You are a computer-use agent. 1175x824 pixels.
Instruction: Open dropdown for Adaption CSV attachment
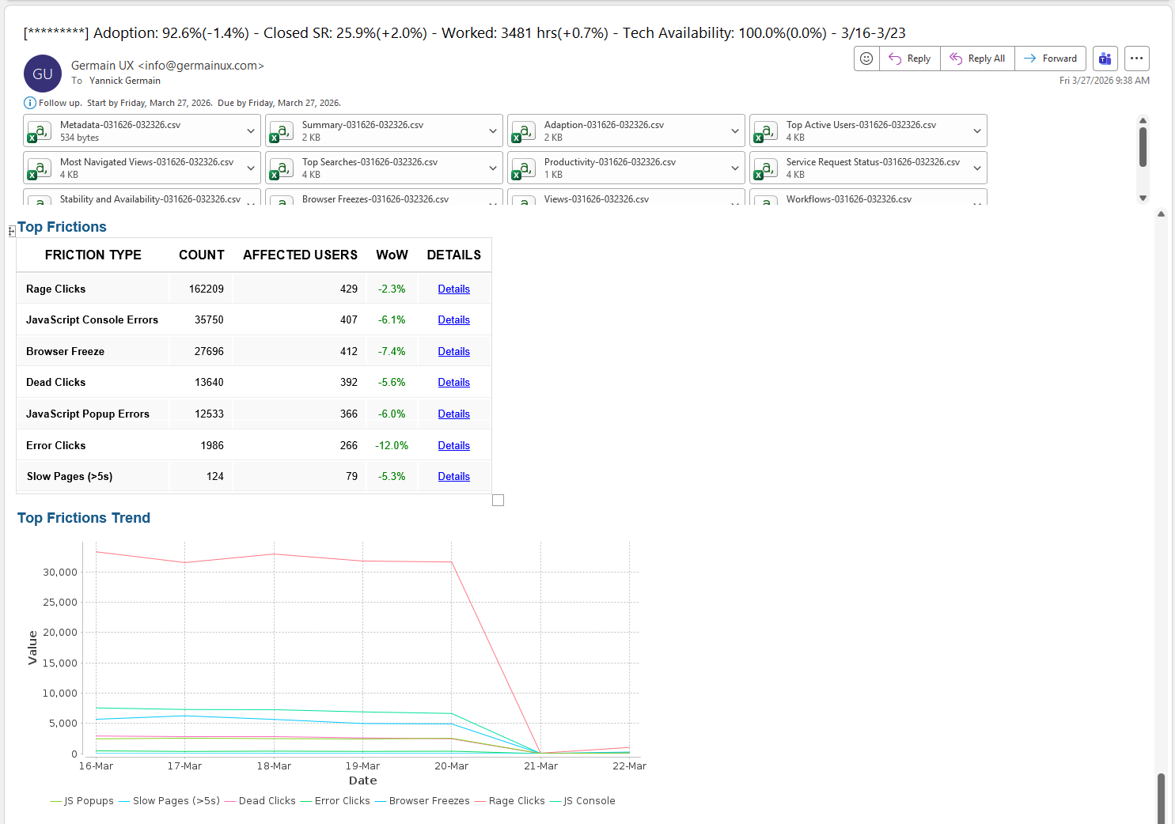pos(734,131)
